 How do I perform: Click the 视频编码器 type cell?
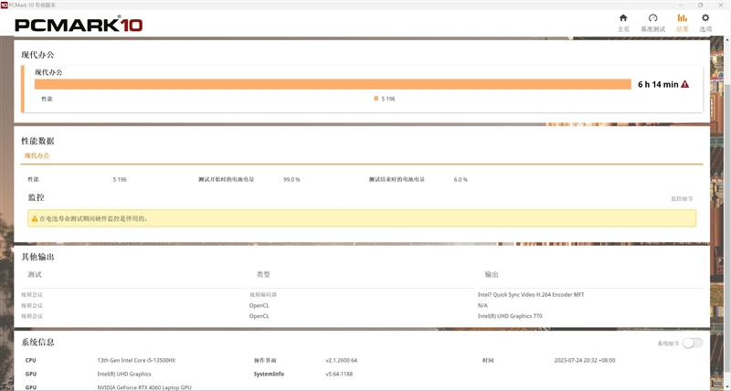[263, 294]
